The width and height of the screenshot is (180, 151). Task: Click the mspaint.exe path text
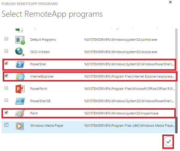[x=121, y=113]
